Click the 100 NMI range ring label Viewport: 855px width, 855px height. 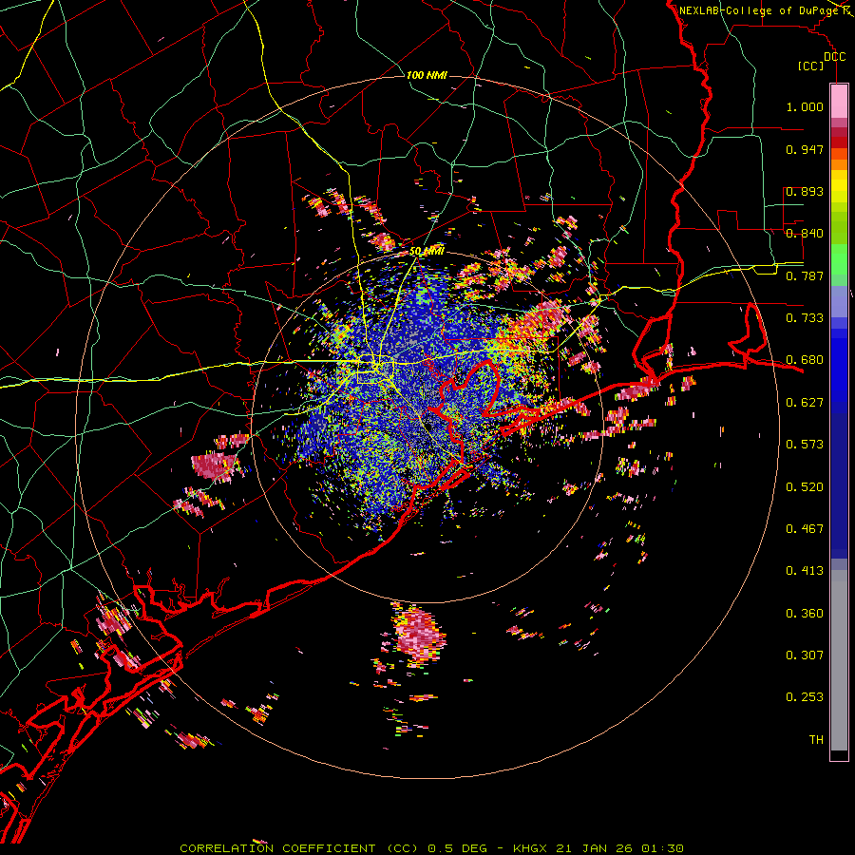click(427, 75)
